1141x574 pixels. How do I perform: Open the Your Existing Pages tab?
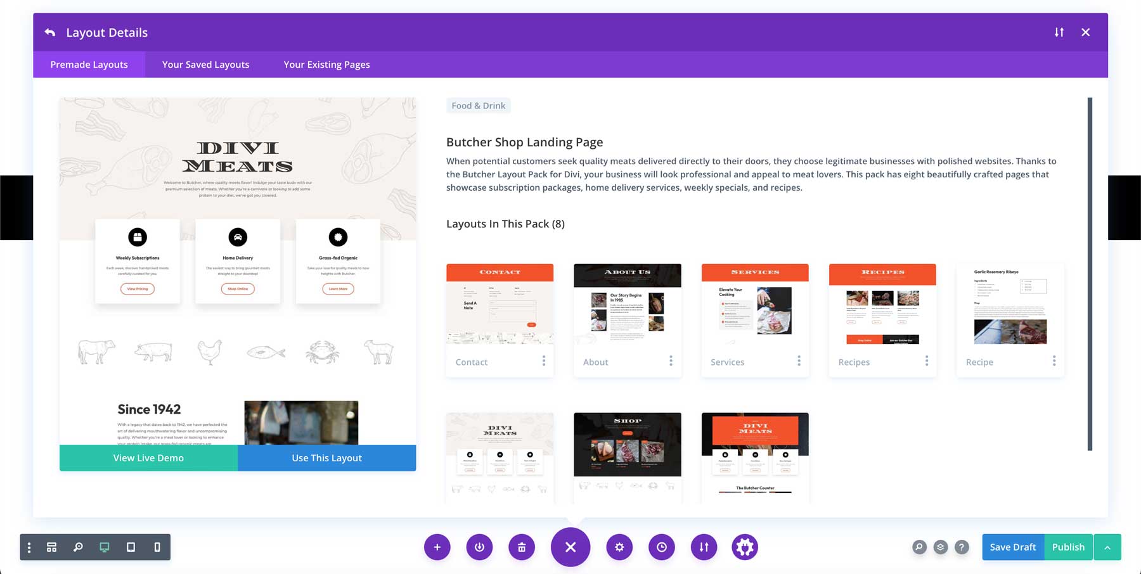click(x=326, y=64)
